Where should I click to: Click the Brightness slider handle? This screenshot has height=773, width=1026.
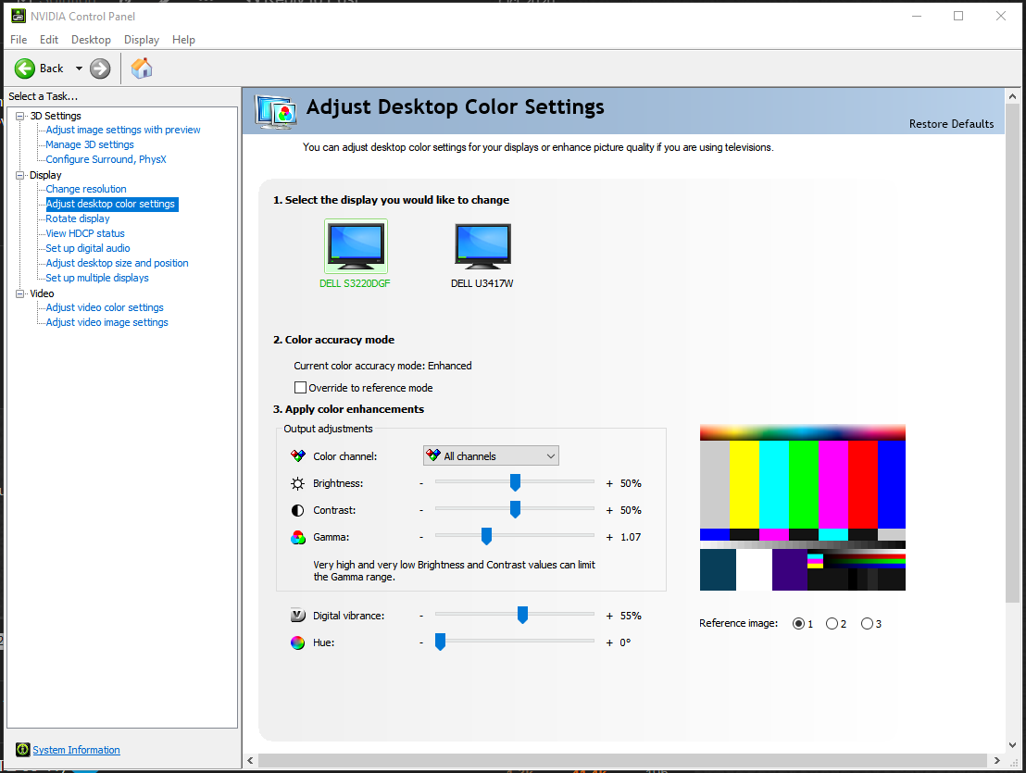(x=515, y=482)
